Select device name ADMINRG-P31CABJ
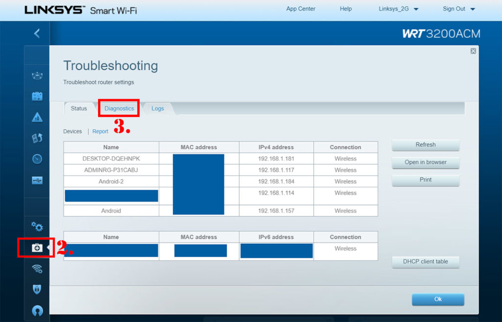Viewport: 502px width, 322px height. [x=111, y=170]
